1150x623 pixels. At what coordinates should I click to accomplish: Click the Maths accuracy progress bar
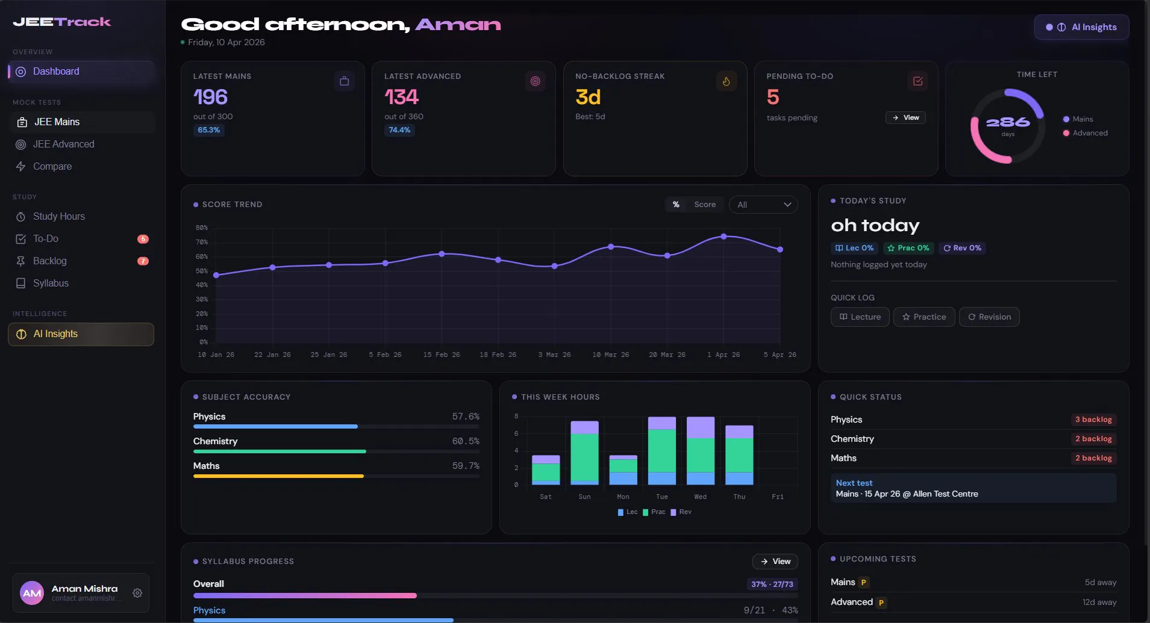[x=336, y=476]
